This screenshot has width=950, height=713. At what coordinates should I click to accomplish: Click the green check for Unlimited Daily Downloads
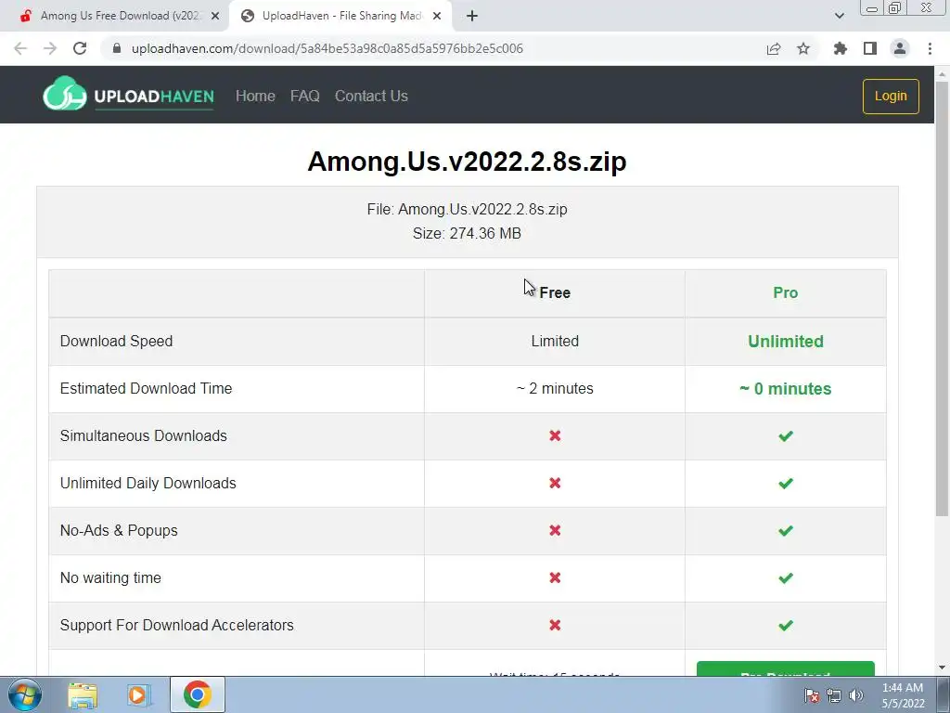pos(785,483)
